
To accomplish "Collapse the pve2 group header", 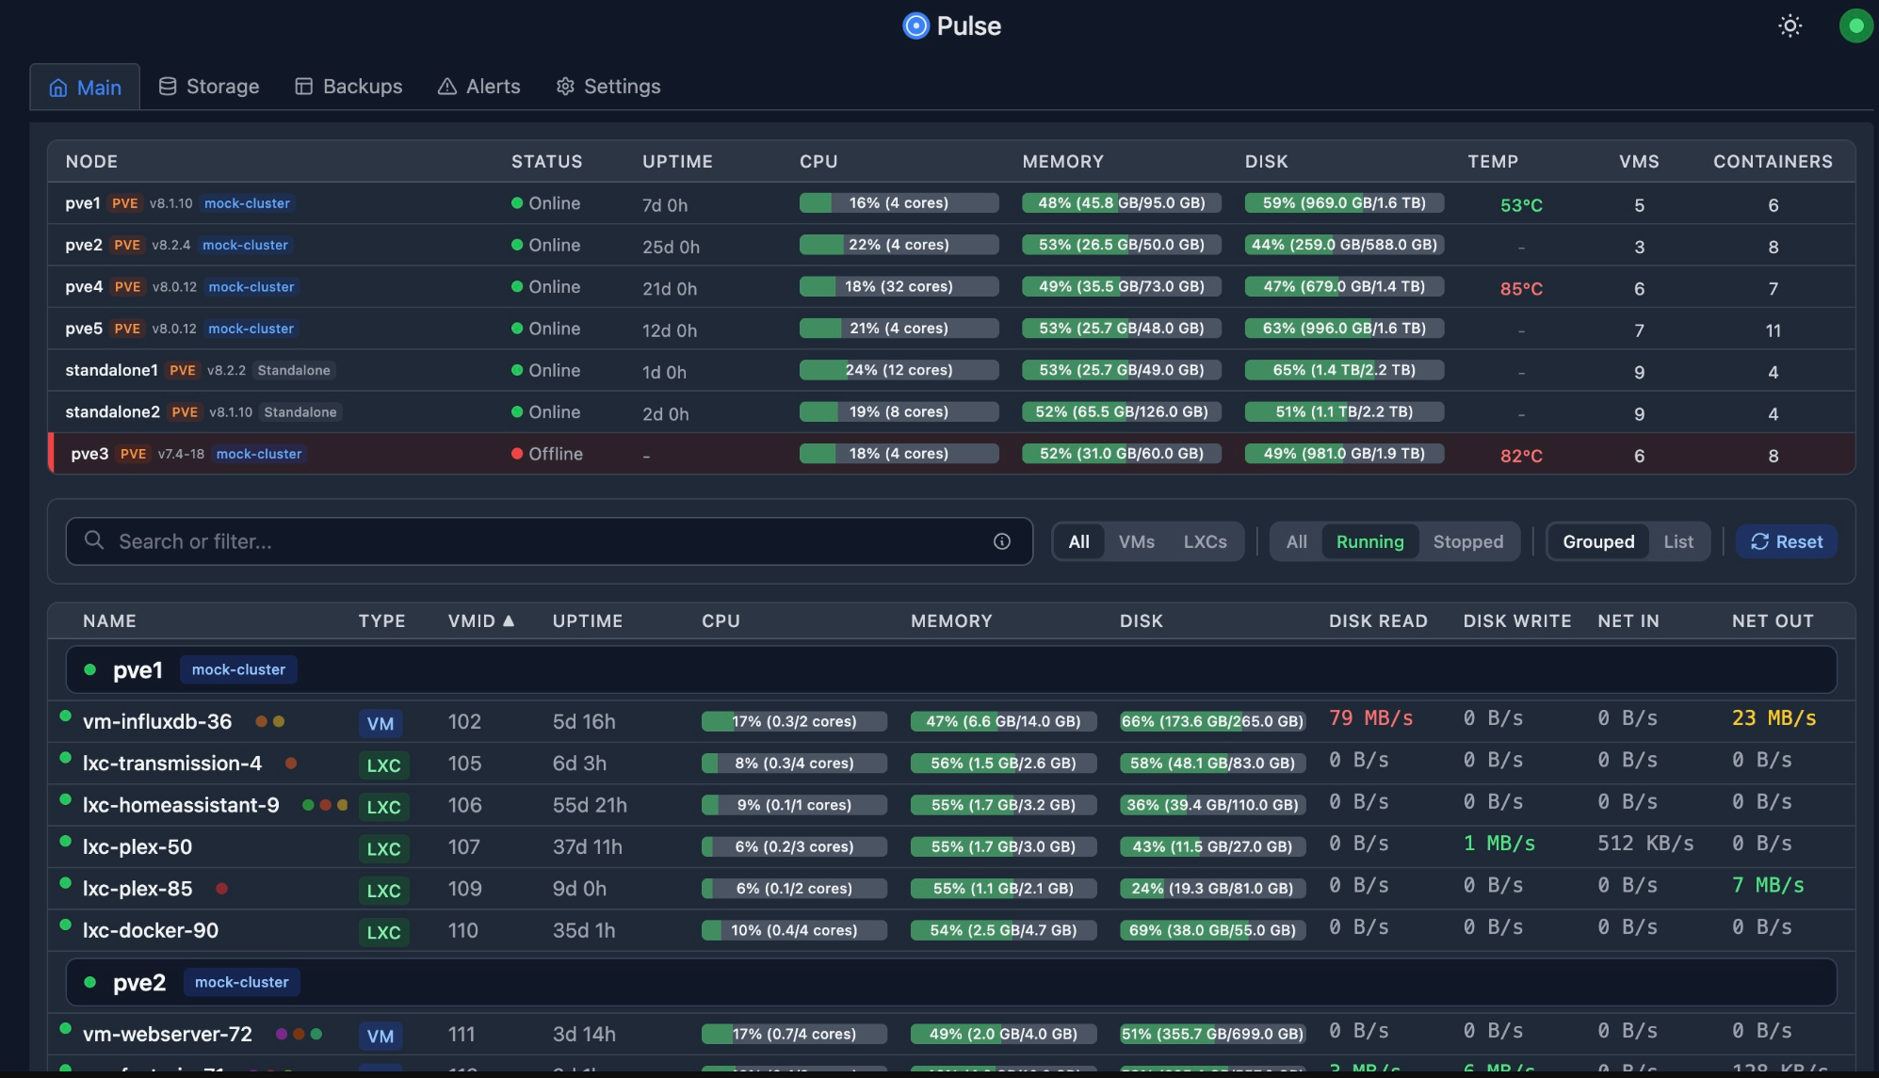I will (138, 981).
